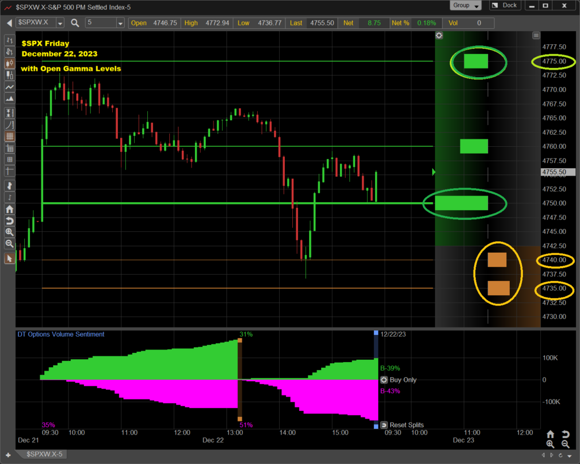Select the $SPXW.X-5 bottom tab
Screen dimensions: 580x464
tap(44, 454)
